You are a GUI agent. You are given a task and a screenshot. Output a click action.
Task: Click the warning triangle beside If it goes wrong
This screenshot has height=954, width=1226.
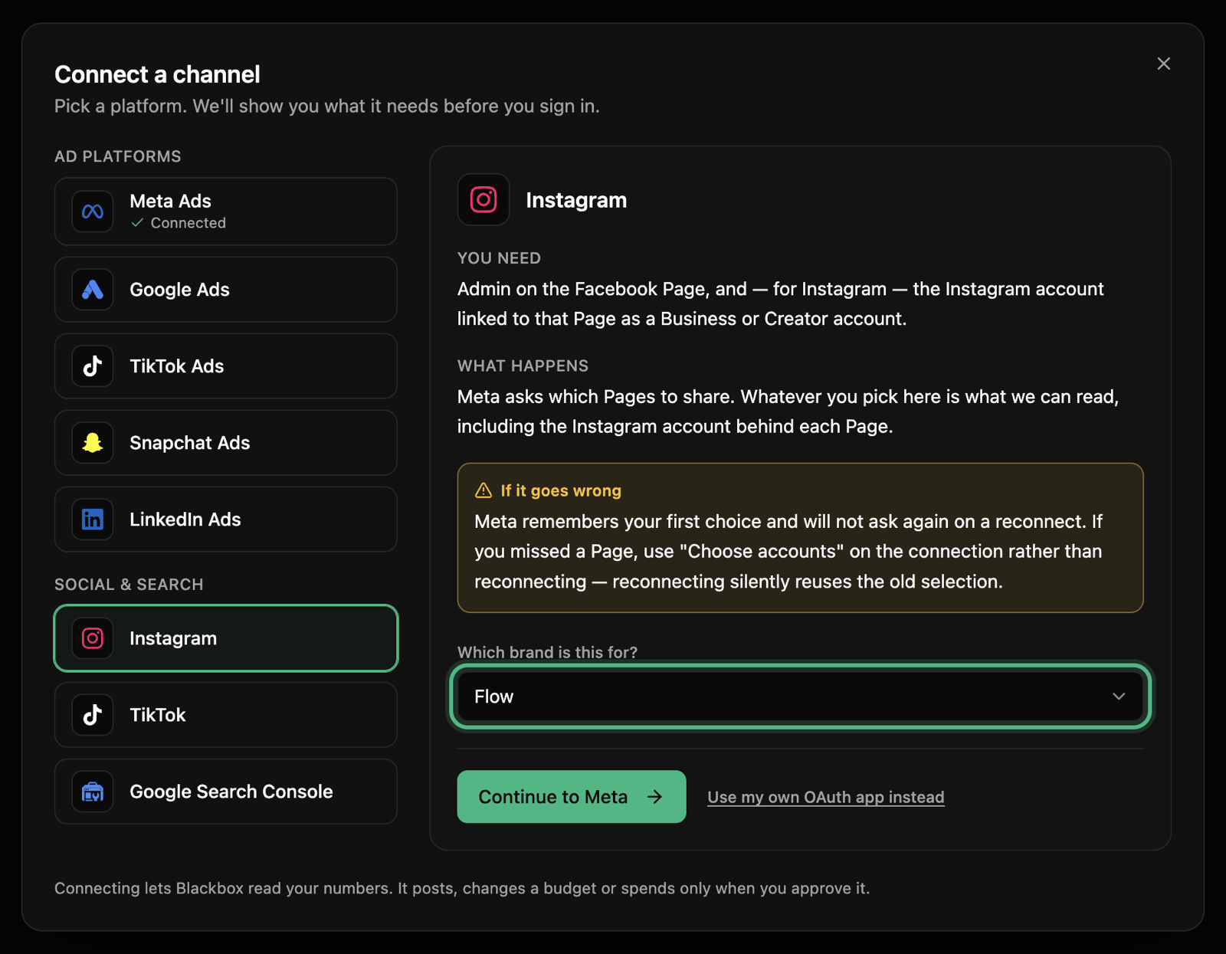click(x=484, y=490)
